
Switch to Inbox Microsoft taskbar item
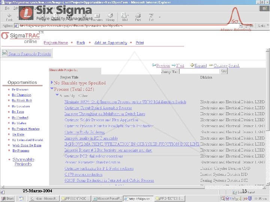(44, 199)
